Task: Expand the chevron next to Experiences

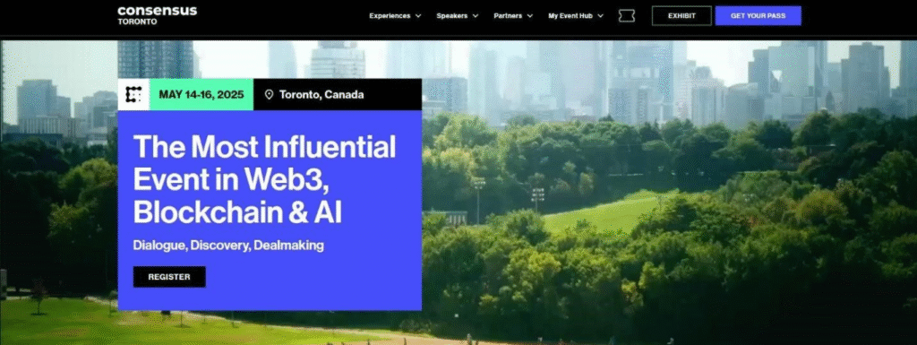Action: tap(418, 16)
